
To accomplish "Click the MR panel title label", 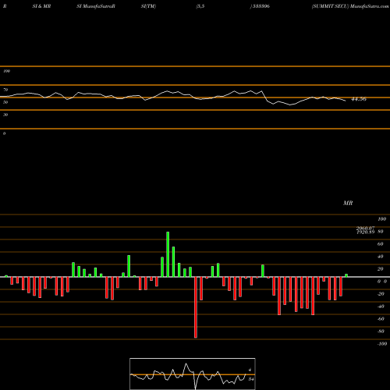I will click(348, 203).
